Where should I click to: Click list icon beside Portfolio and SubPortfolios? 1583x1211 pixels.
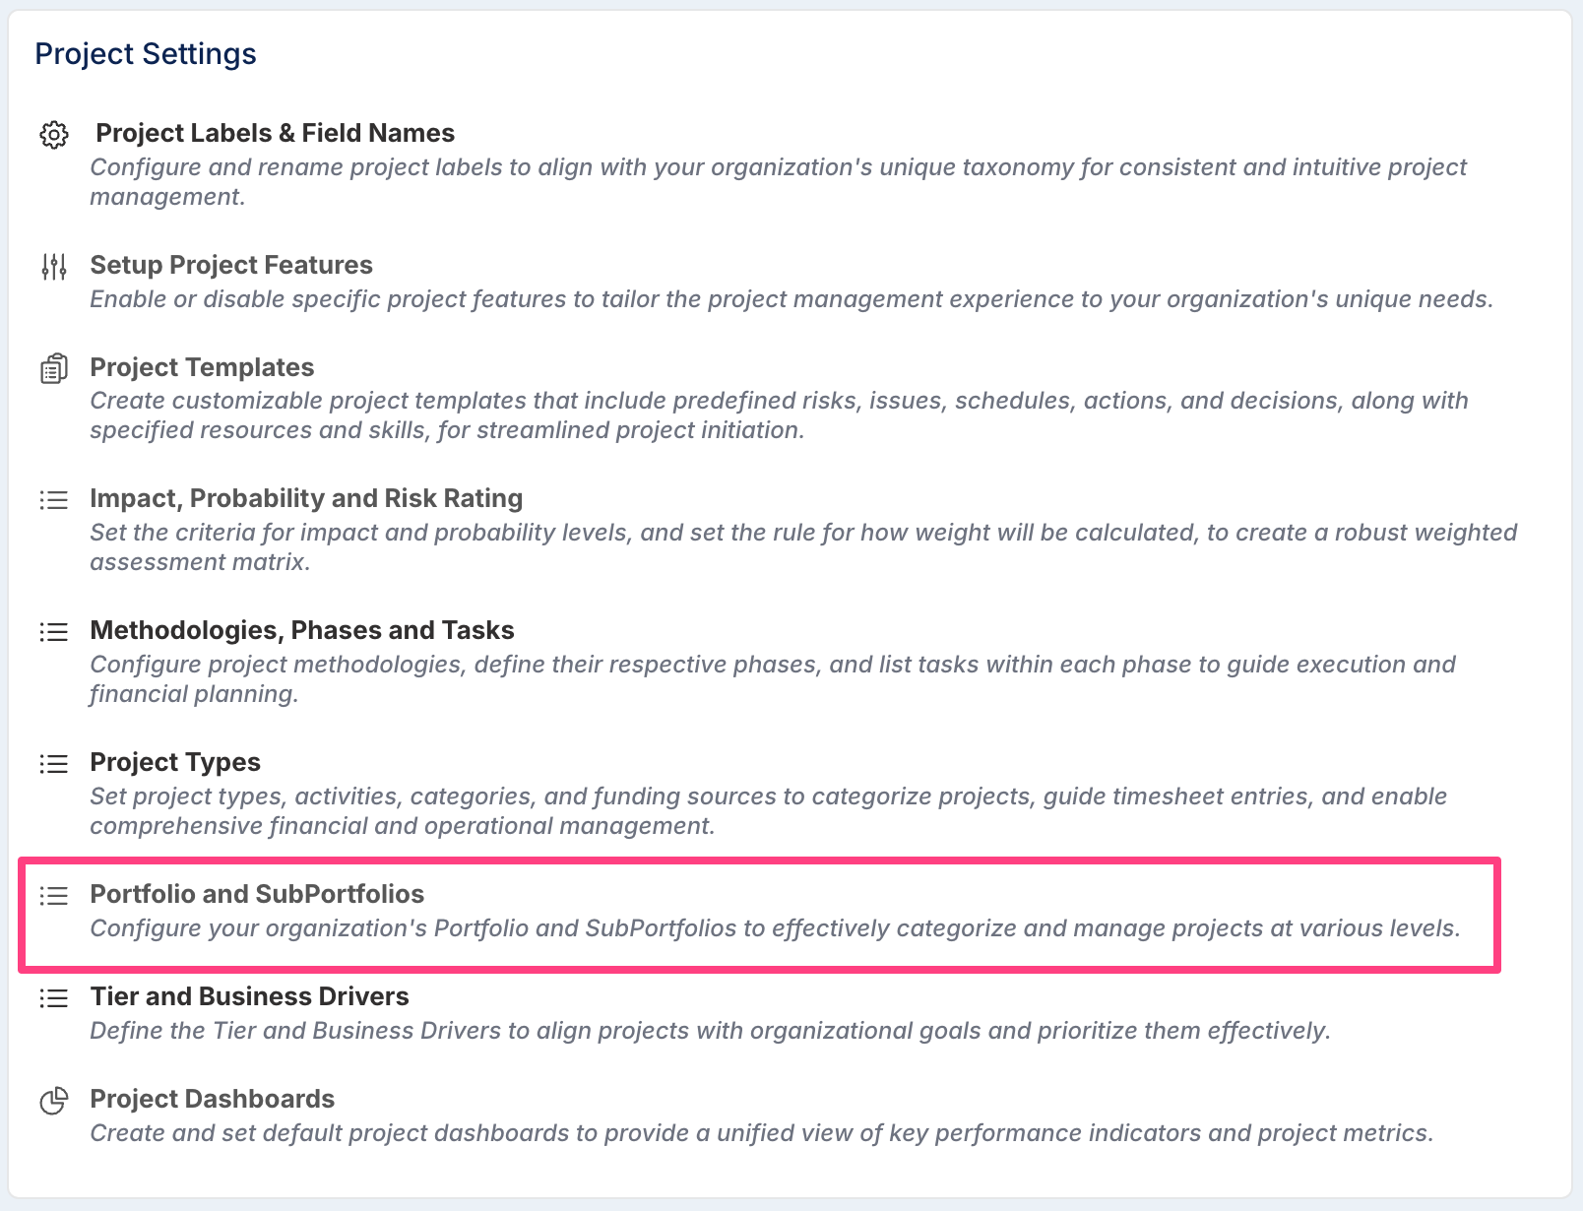coord(54,896)
